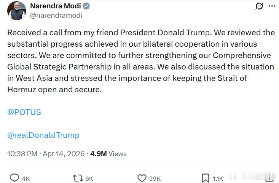
Task: View the 4.9M Views analytics
Action: point(108,154)
